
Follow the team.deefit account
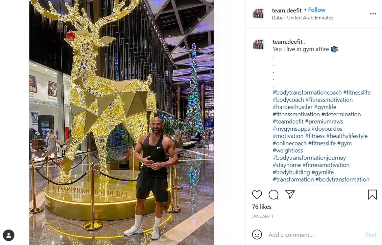[x=317, y=10]
